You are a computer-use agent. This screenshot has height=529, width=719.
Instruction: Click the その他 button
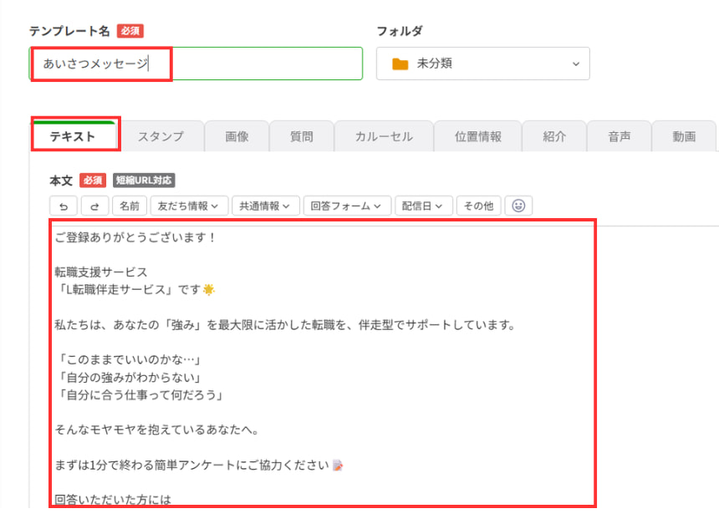point(479,206)
